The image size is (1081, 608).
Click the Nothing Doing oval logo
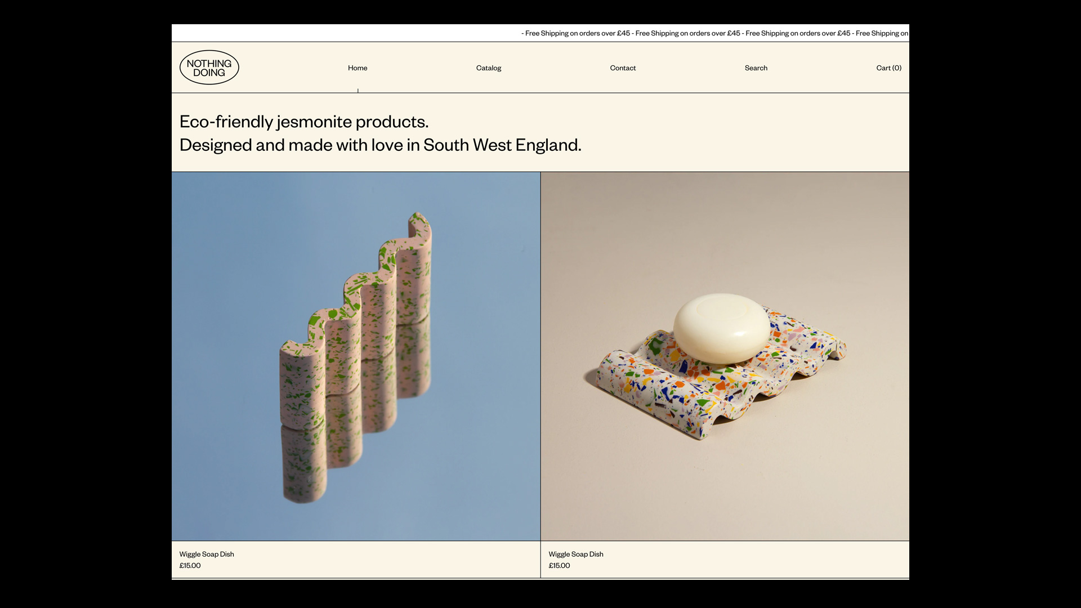coord(209,68)
